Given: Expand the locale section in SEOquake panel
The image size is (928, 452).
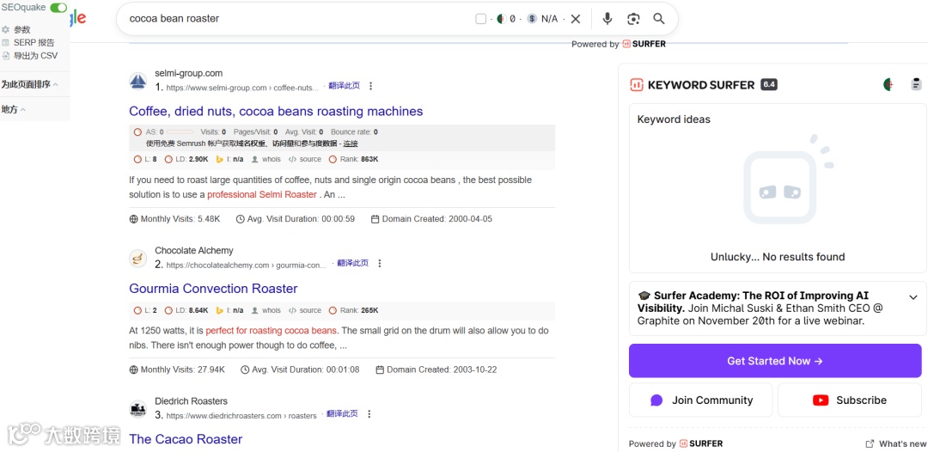Looking at the screenshot, I should (13, 109).
